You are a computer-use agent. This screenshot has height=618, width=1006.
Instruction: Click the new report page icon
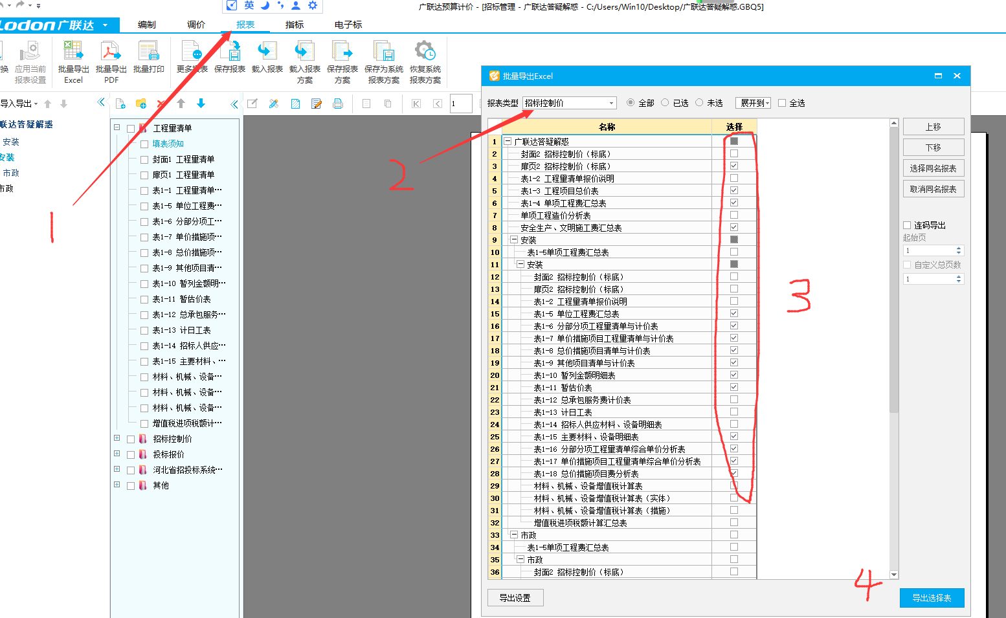point(120,104)
